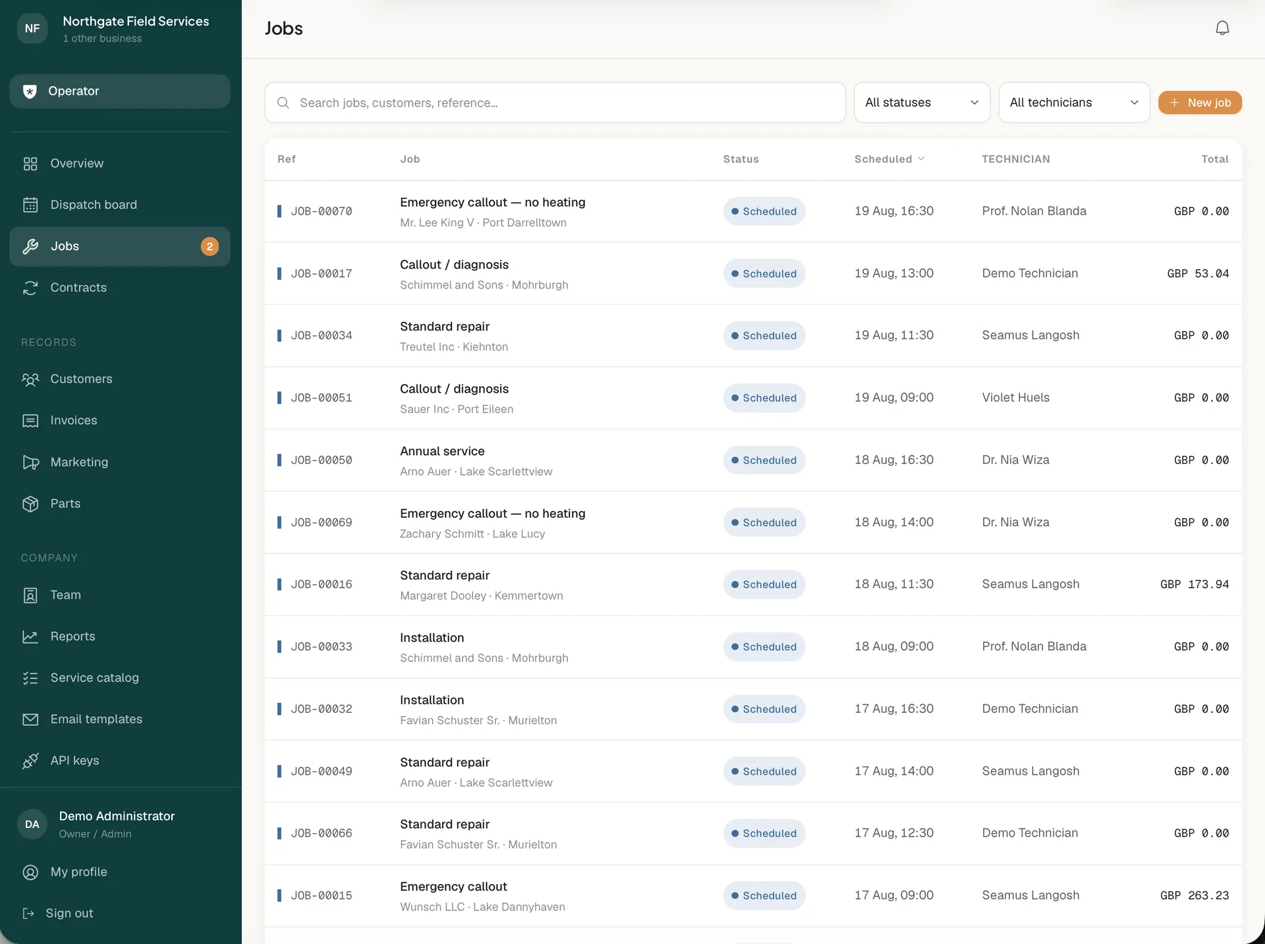Click job title Annual service
This screenshot has height=944, width=1265.
pos(442,451)
